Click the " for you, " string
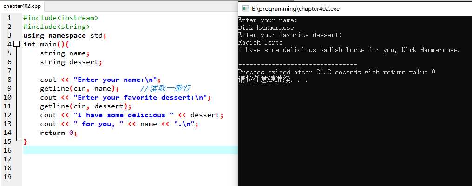This screenshot has height=186, width=472. pyautogui.click(x=98, y=124)
